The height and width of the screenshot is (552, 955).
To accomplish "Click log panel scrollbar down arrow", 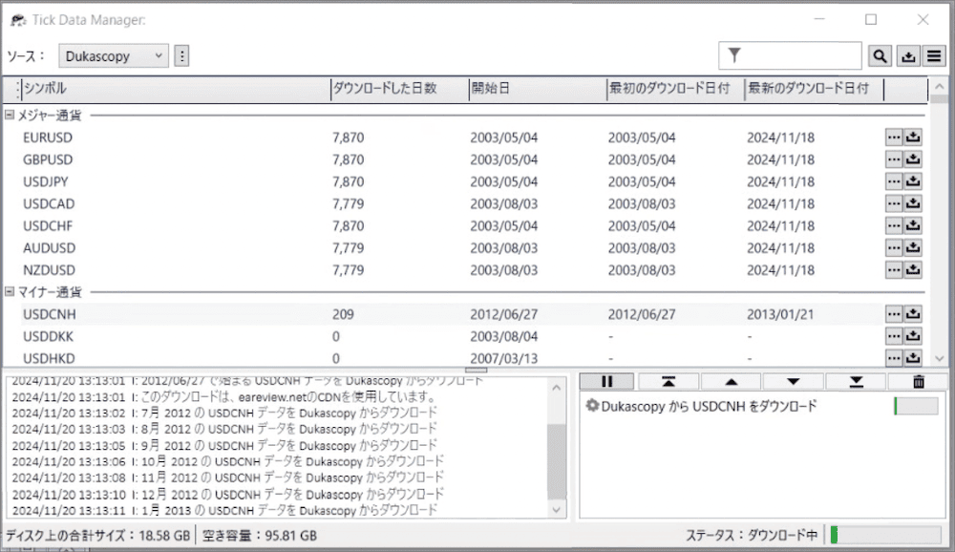I will point(557,510).
